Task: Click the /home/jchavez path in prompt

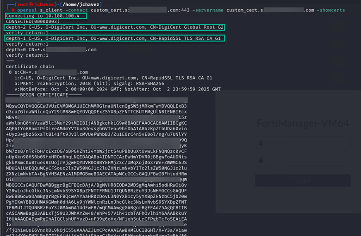Action: tap(81, 4)
